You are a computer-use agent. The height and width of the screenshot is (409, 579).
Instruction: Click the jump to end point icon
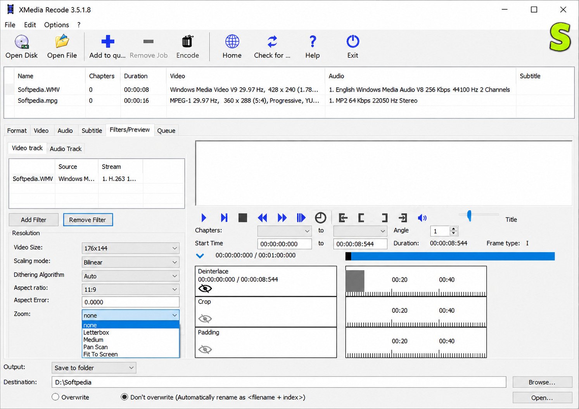403,218
